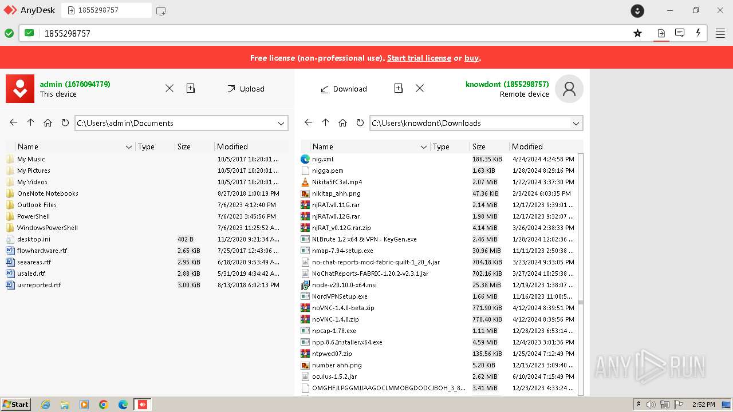Select the My Pictures folder
The image size is (733, 412).
click(33, 171)
